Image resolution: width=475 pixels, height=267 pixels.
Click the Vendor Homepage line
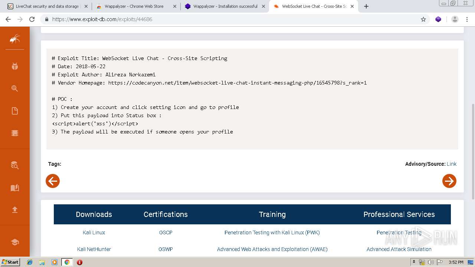pyautogui.click(x=209, y=83)
